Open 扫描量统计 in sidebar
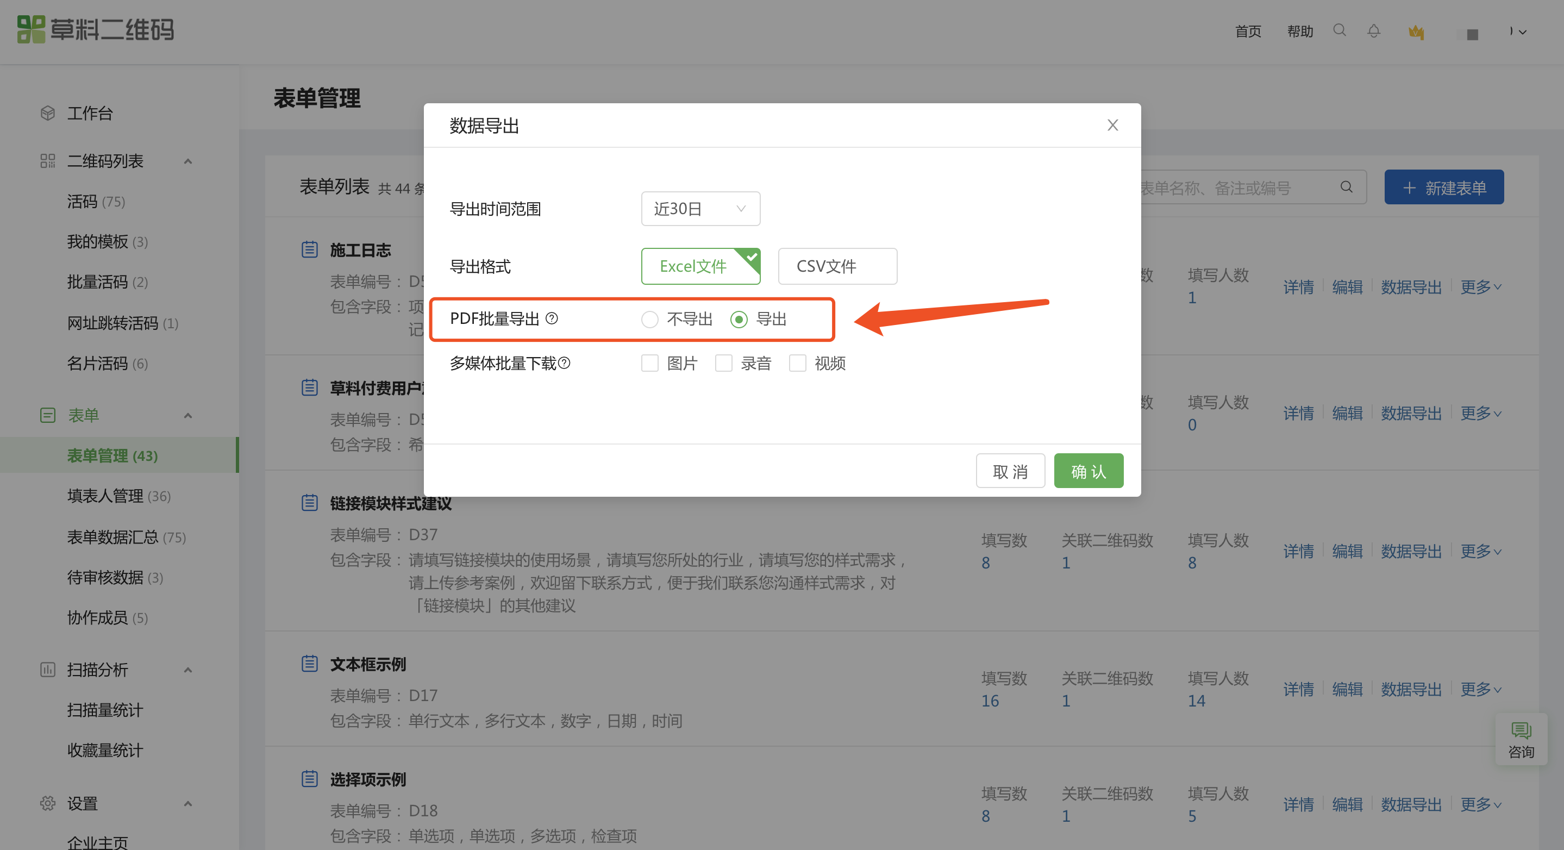The image size is (1564, 850). point(105,710)
